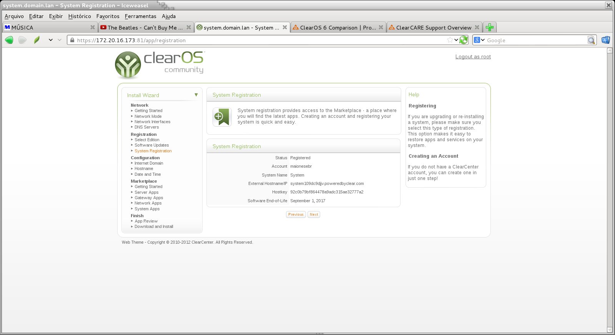Screen dimensions: 615x335
Task: Open App Review wizard step
Action: [146, 221]
